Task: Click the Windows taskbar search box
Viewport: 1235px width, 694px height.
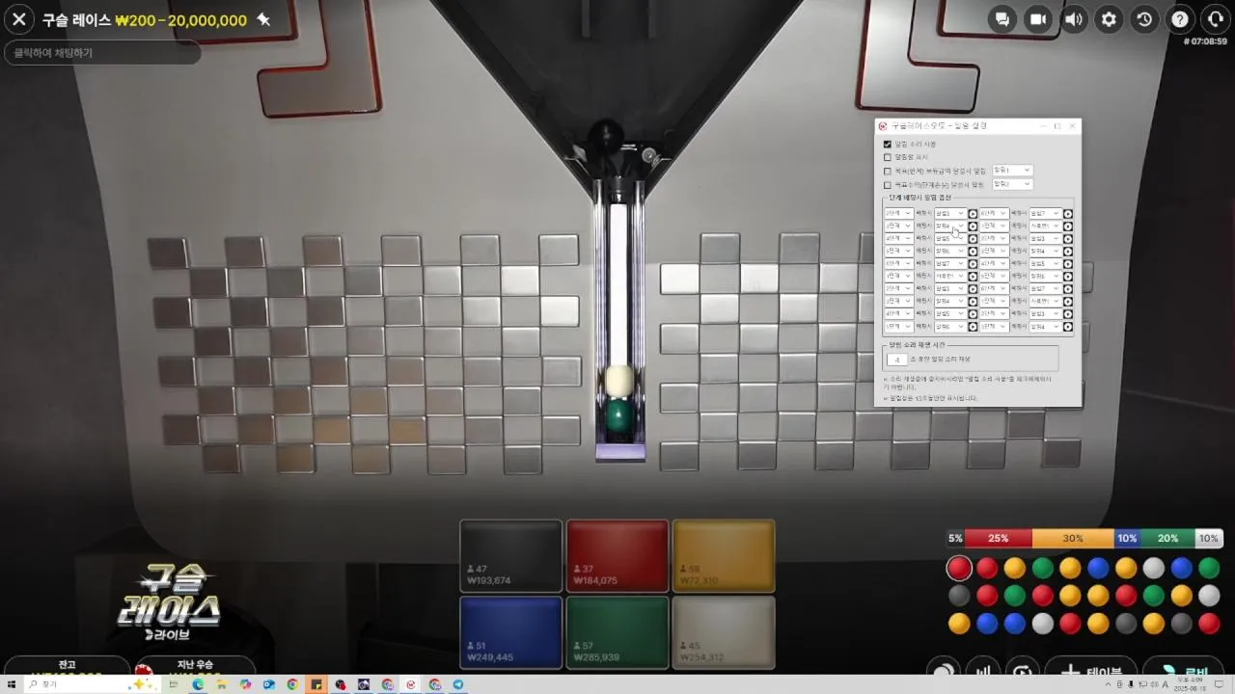Action: (93, 684)
